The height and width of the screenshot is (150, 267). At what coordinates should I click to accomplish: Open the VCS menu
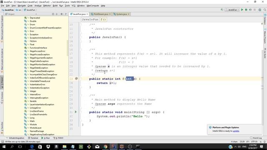(x=73, y=5)
